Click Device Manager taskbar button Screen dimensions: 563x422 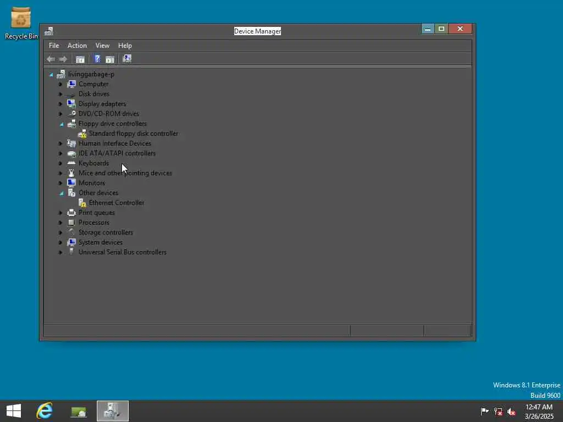click(x=112, y=411)
